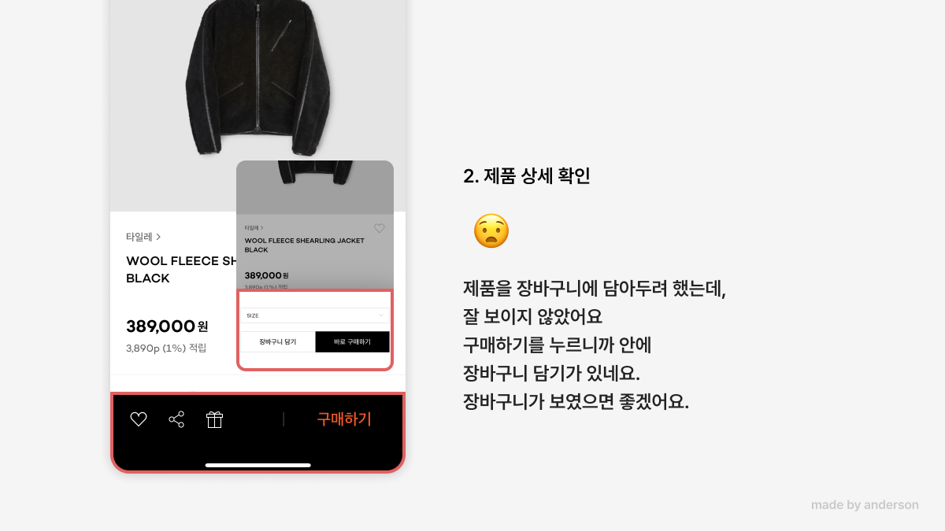Tap the gift box icon in the bottom bar
The width and height of the screenshot is (945, 531).
point(215,420)
